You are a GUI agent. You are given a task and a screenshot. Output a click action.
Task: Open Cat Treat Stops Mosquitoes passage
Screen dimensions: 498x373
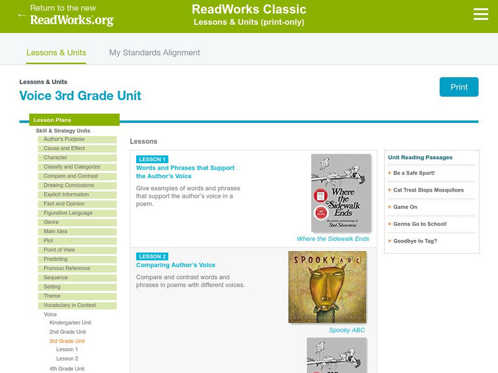[x=428, y=190]
